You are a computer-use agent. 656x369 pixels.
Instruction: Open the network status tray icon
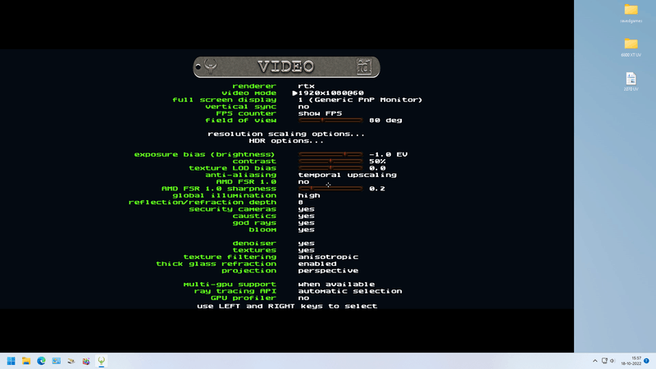coord(604,361)
